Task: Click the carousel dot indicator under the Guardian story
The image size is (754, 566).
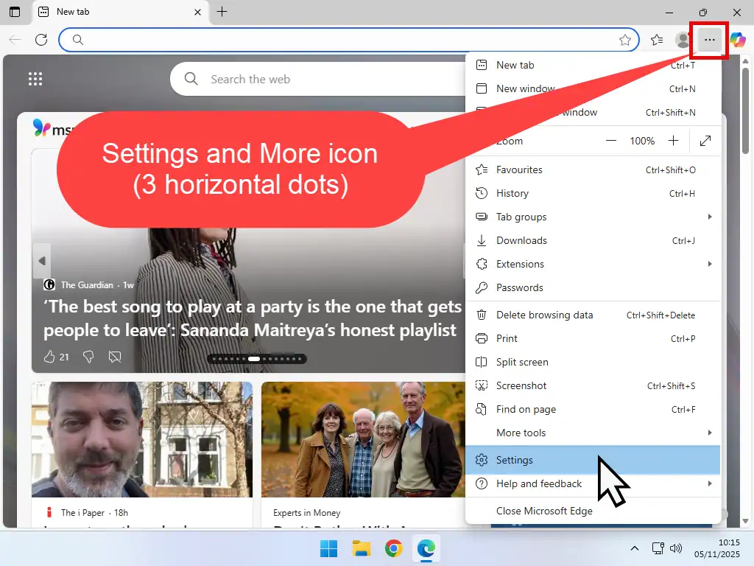Action: click(x=256, y=358)
